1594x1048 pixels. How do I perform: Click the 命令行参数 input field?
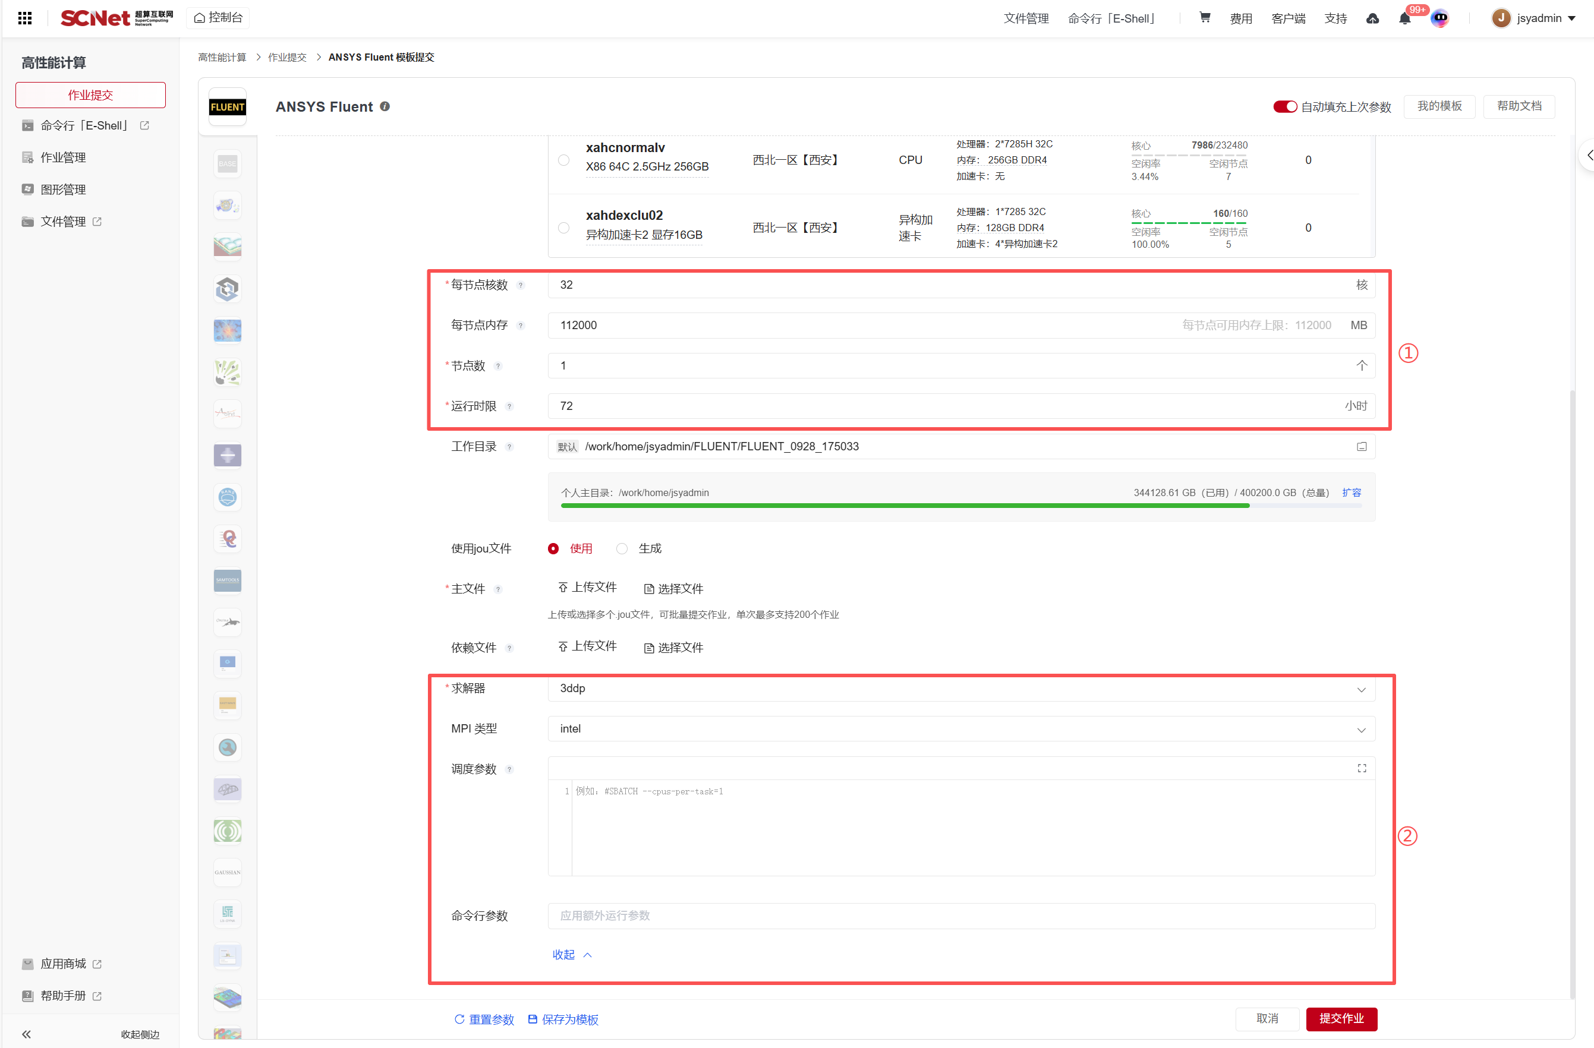point(961,916)
